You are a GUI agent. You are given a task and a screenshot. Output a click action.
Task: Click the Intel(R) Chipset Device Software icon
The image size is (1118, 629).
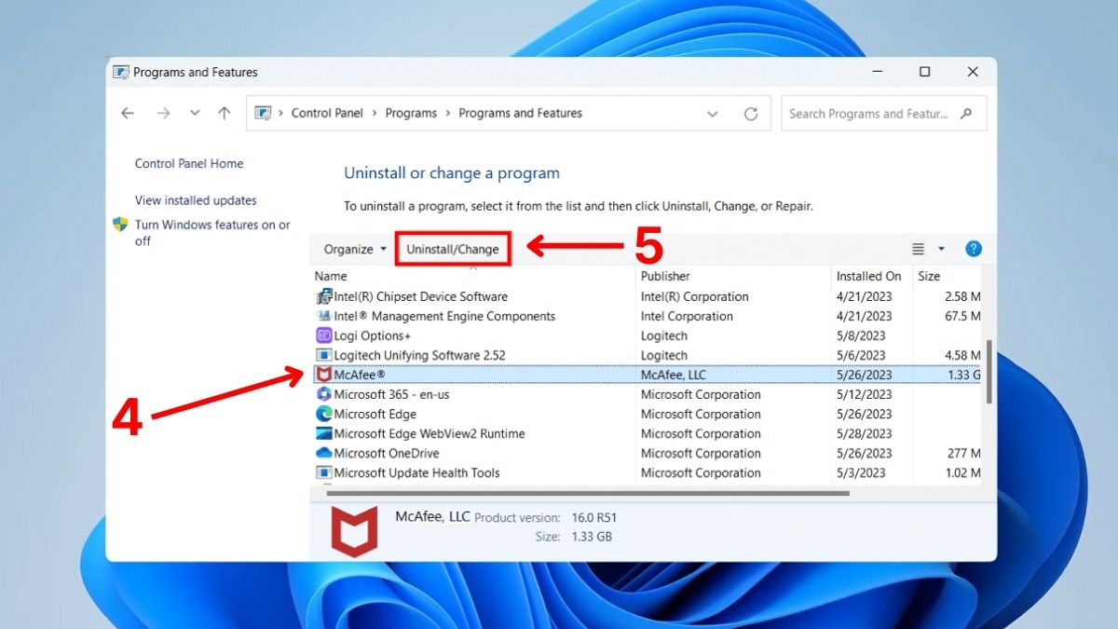point(323,296)
